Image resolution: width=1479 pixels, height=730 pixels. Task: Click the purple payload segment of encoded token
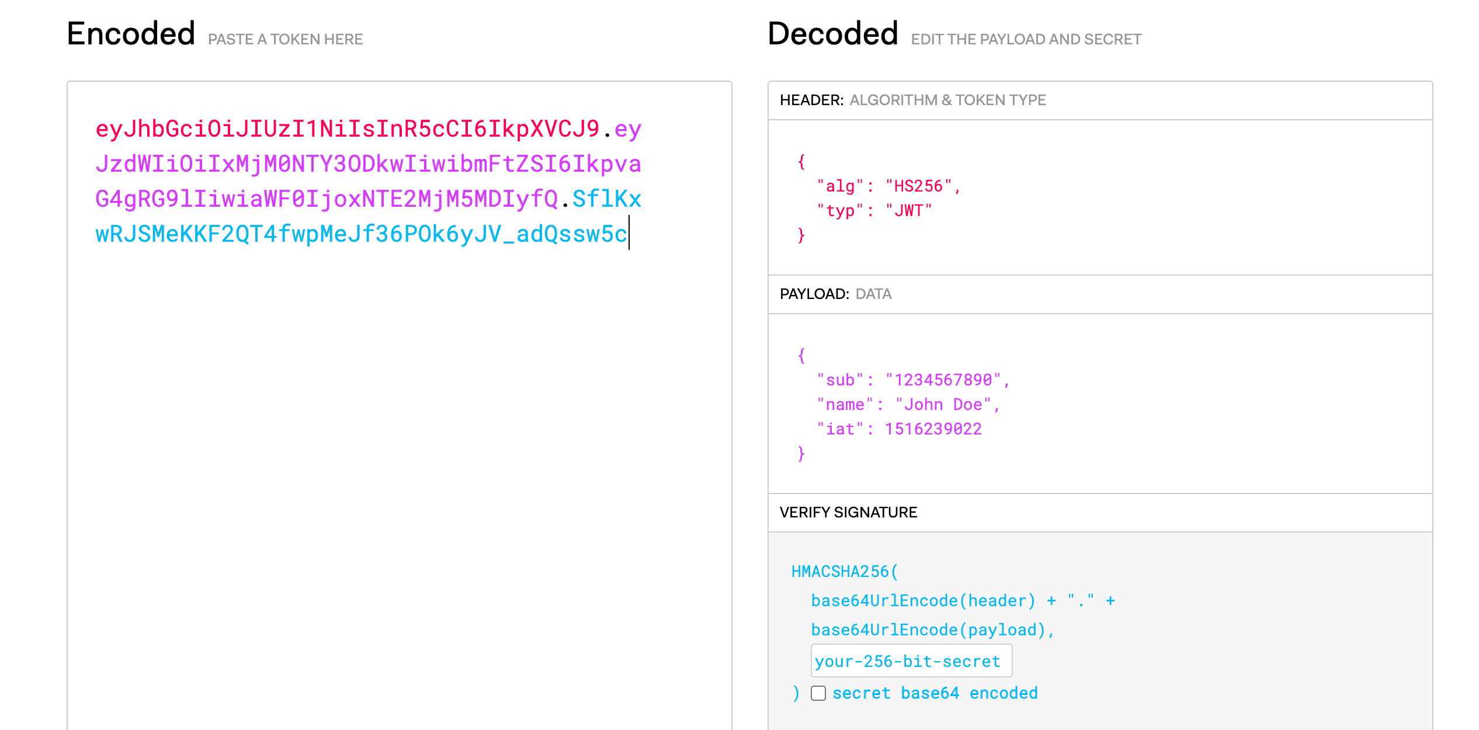[368, 164]
